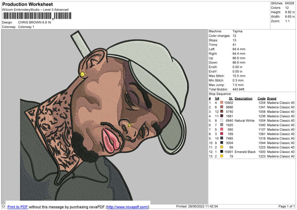Select the yellow swatch in stop 13
The width and height of the screenshot is (297, 210).
click(222, 156)
